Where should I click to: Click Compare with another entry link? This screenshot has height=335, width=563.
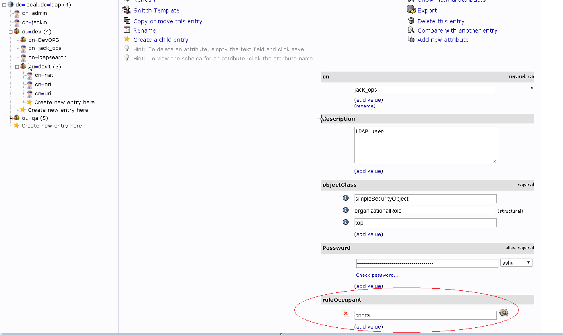point(457,31)
